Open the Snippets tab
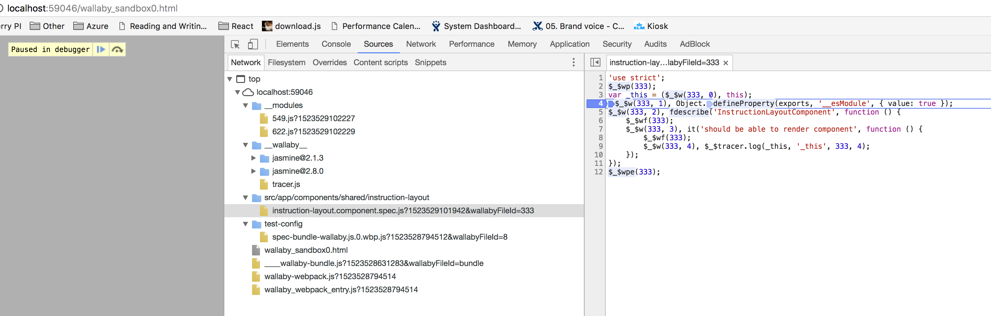Image resolution: width=991 pixels, height=316 pixels. tap(430, 62)
